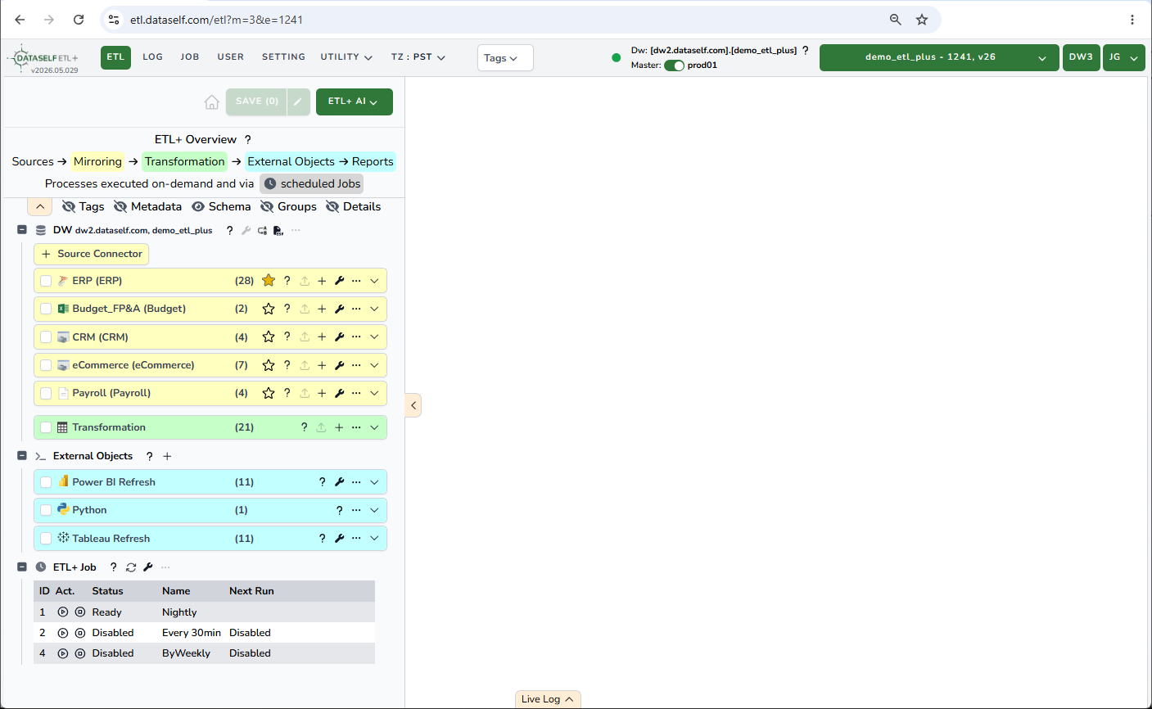Open more options for Python row
1152x709 pixels.
(x=356, y=510)
